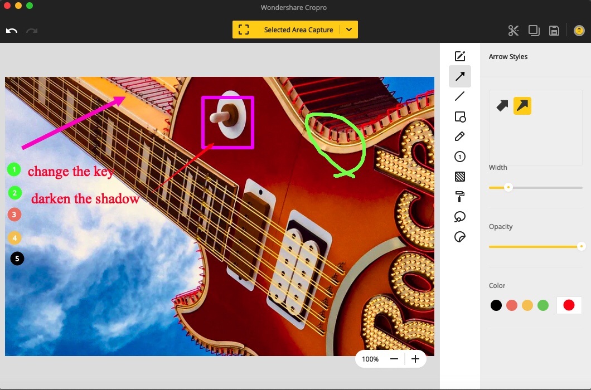The width and height of the screenshot is (591, 390).
Task: Choose the green color swatch
Action: (x=543, y=305)
